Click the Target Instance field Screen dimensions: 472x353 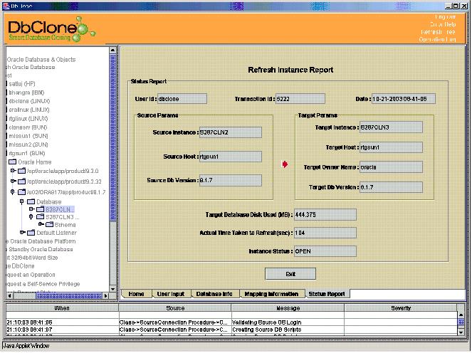point(391,127)
